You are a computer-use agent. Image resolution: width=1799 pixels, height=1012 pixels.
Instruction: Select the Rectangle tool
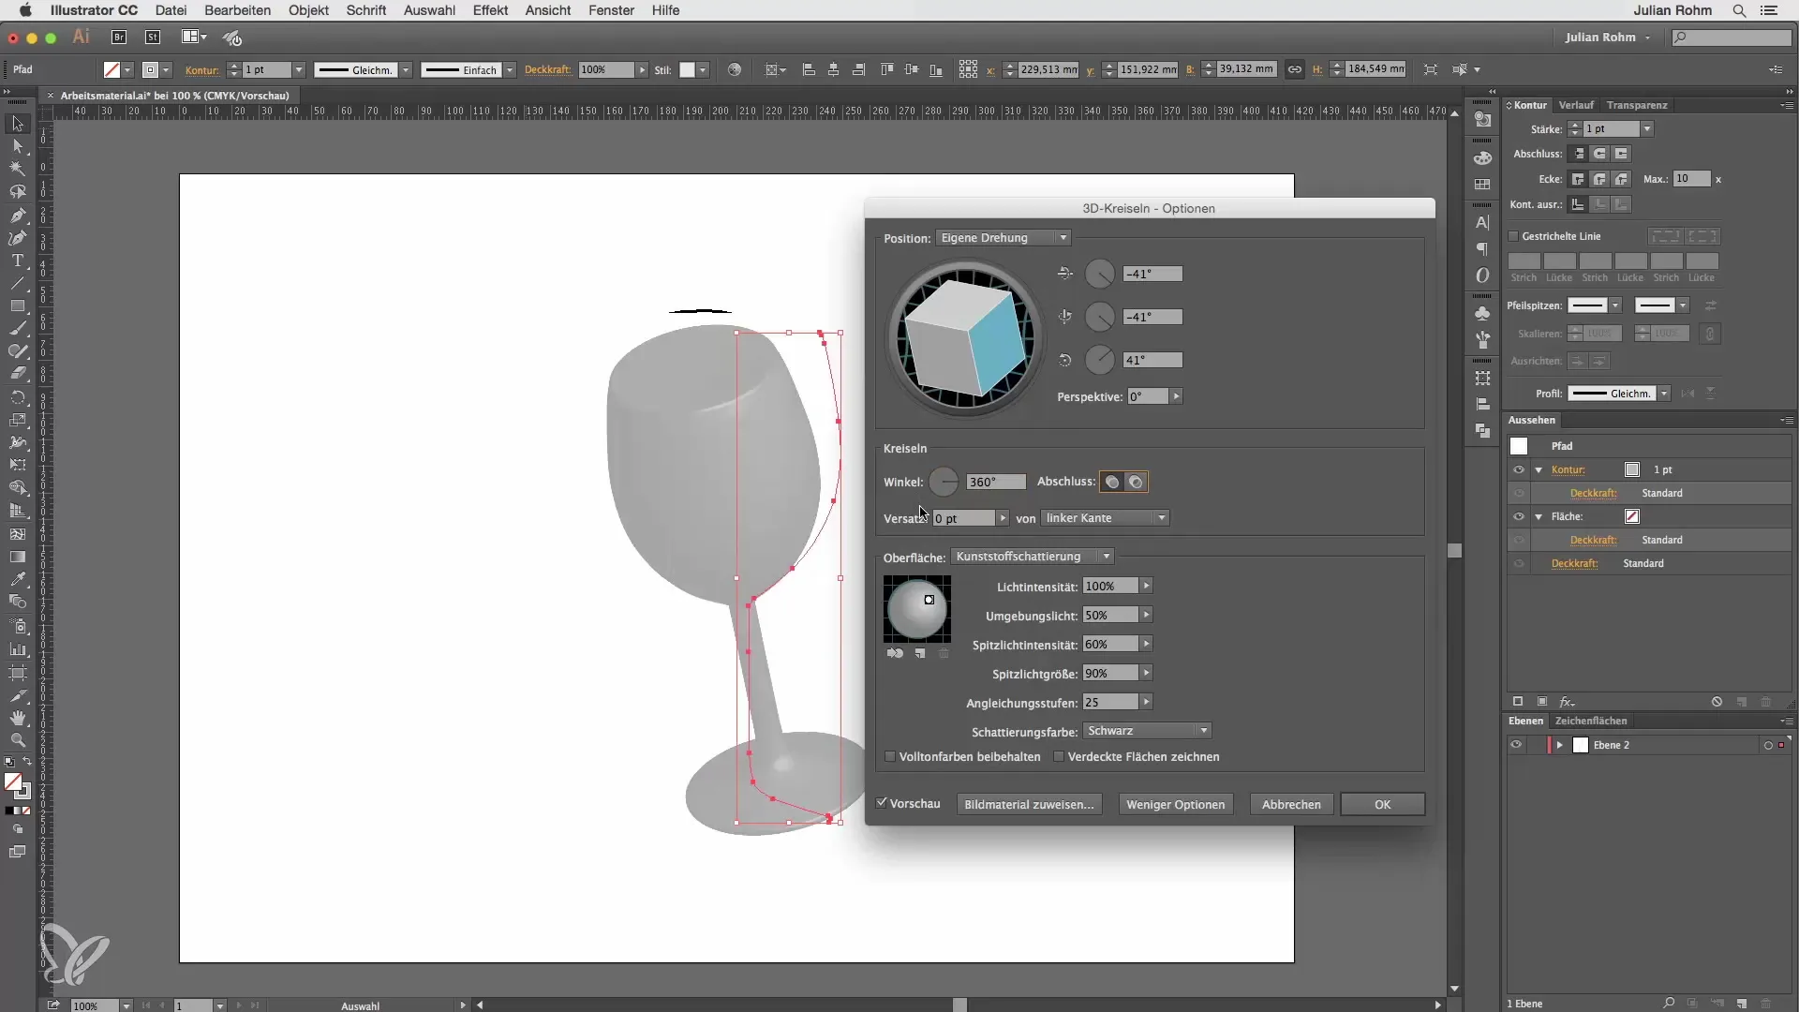coord(17,306)
